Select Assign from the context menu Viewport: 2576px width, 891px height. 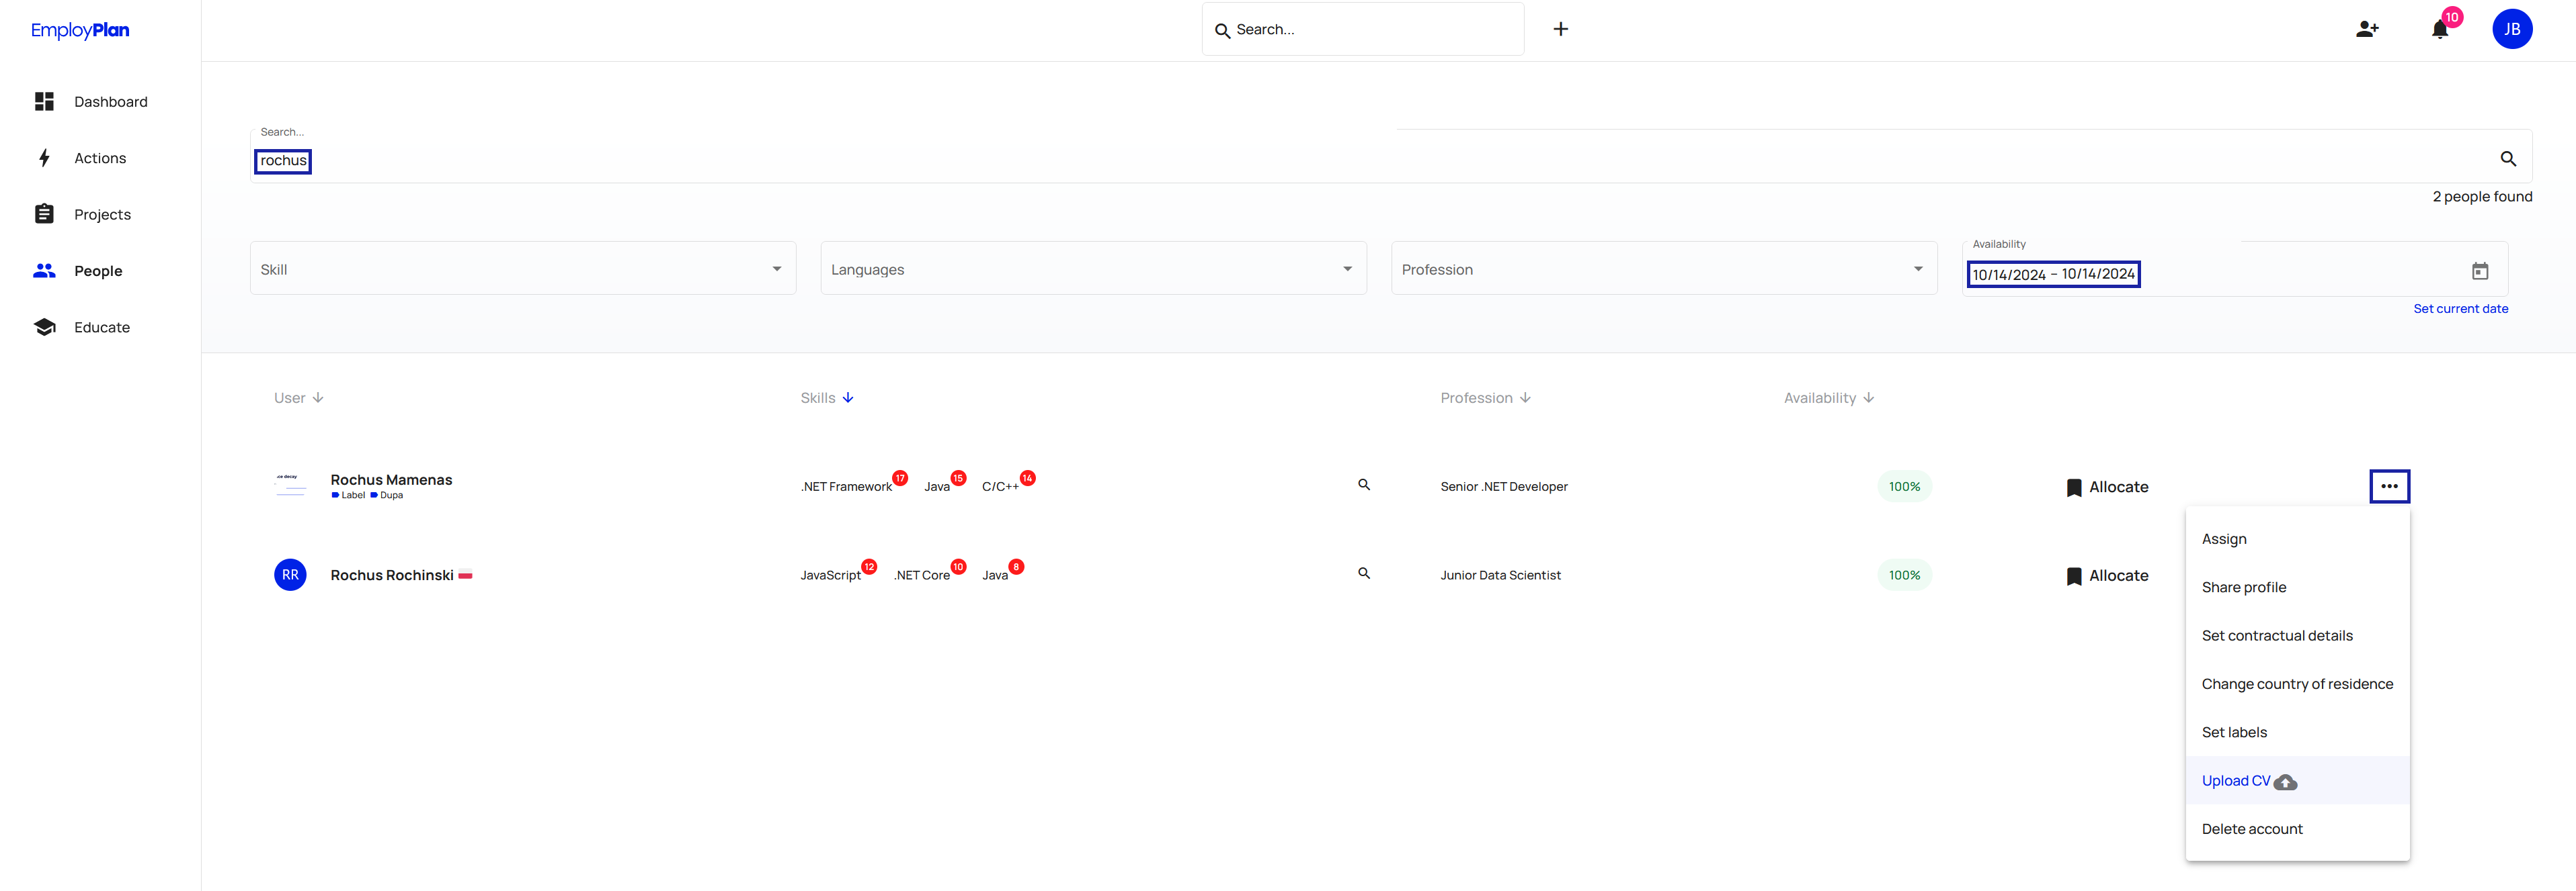(x=2297, y=538)
